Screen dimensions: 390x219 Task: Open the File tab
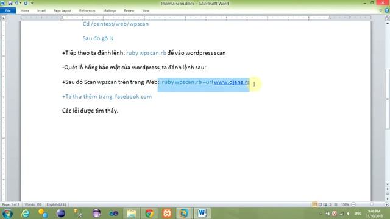pos(8,10)
